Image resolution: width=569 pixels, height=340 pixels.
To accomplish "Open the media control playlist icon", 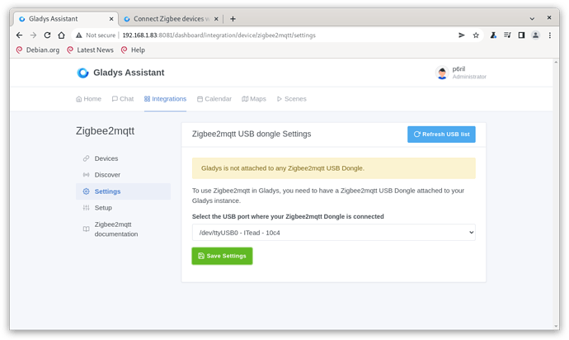I will point(507,35).
